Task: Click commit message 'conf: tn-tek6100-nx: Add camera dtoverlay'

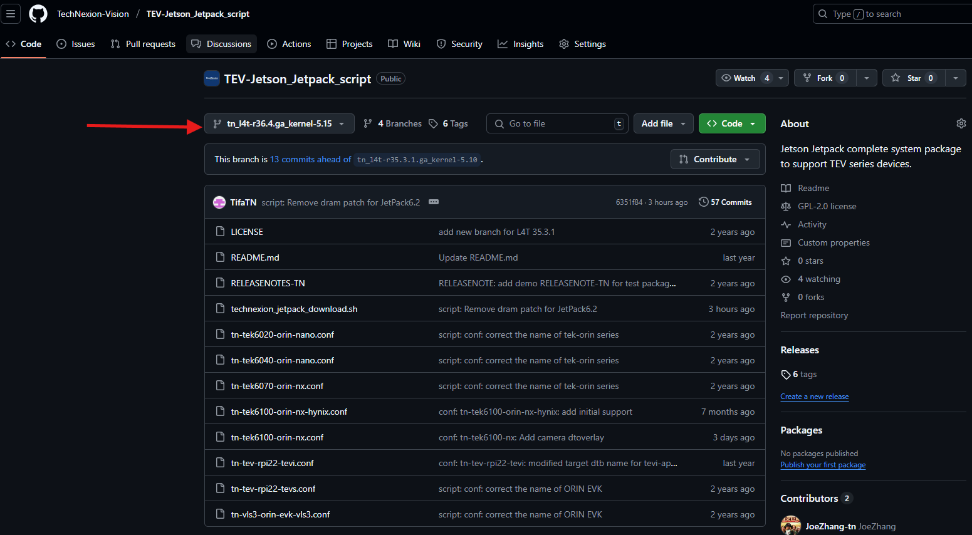Action: coord(521,437)
